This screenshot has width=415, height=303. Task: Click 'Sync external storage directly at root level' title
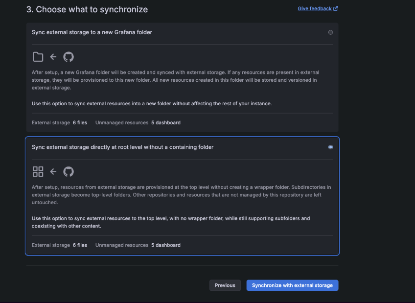(122, 147)
